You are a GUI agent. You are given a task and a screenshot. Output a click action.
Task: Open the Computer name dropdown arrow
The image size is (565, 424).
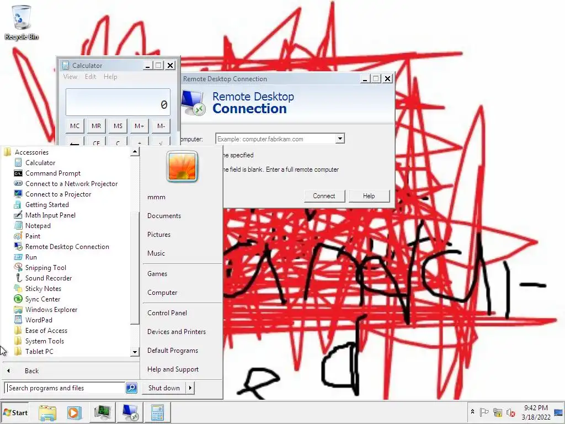click(340, 139)
